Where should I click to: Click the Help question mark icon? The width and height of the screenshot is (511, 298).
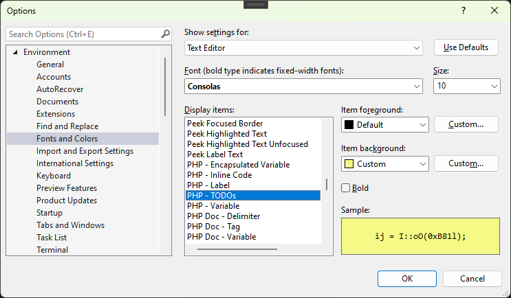coord(463,10)
